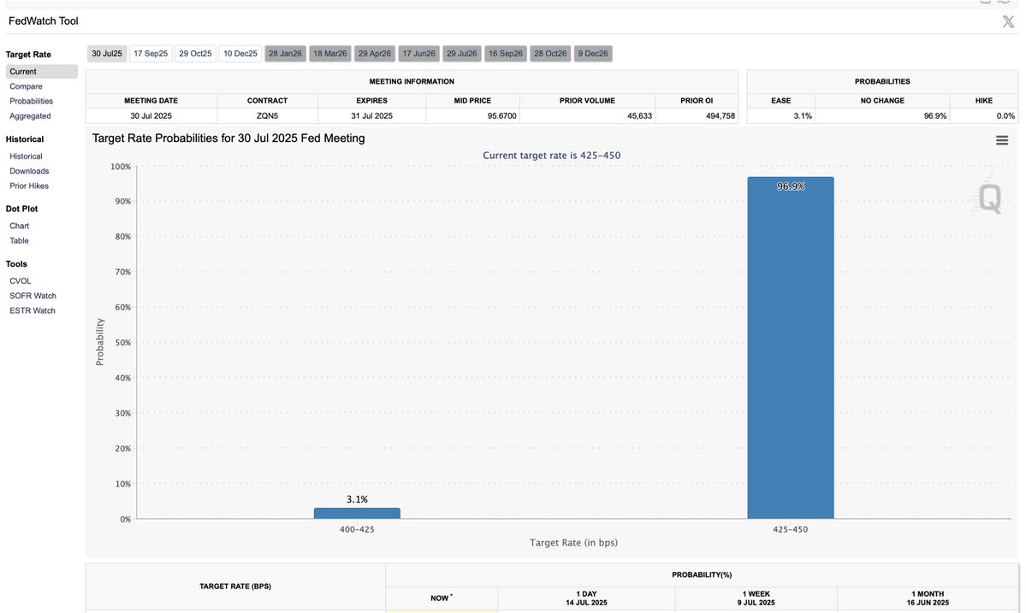Click the 96.9% bar for 425-450

point(790,351)
